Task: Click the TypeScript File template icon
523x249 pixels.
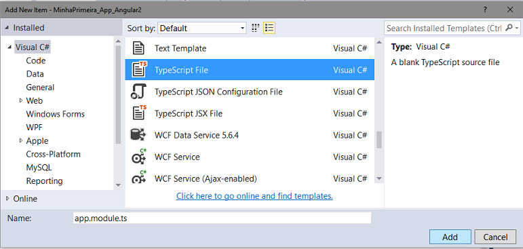Action: point(139,70)
